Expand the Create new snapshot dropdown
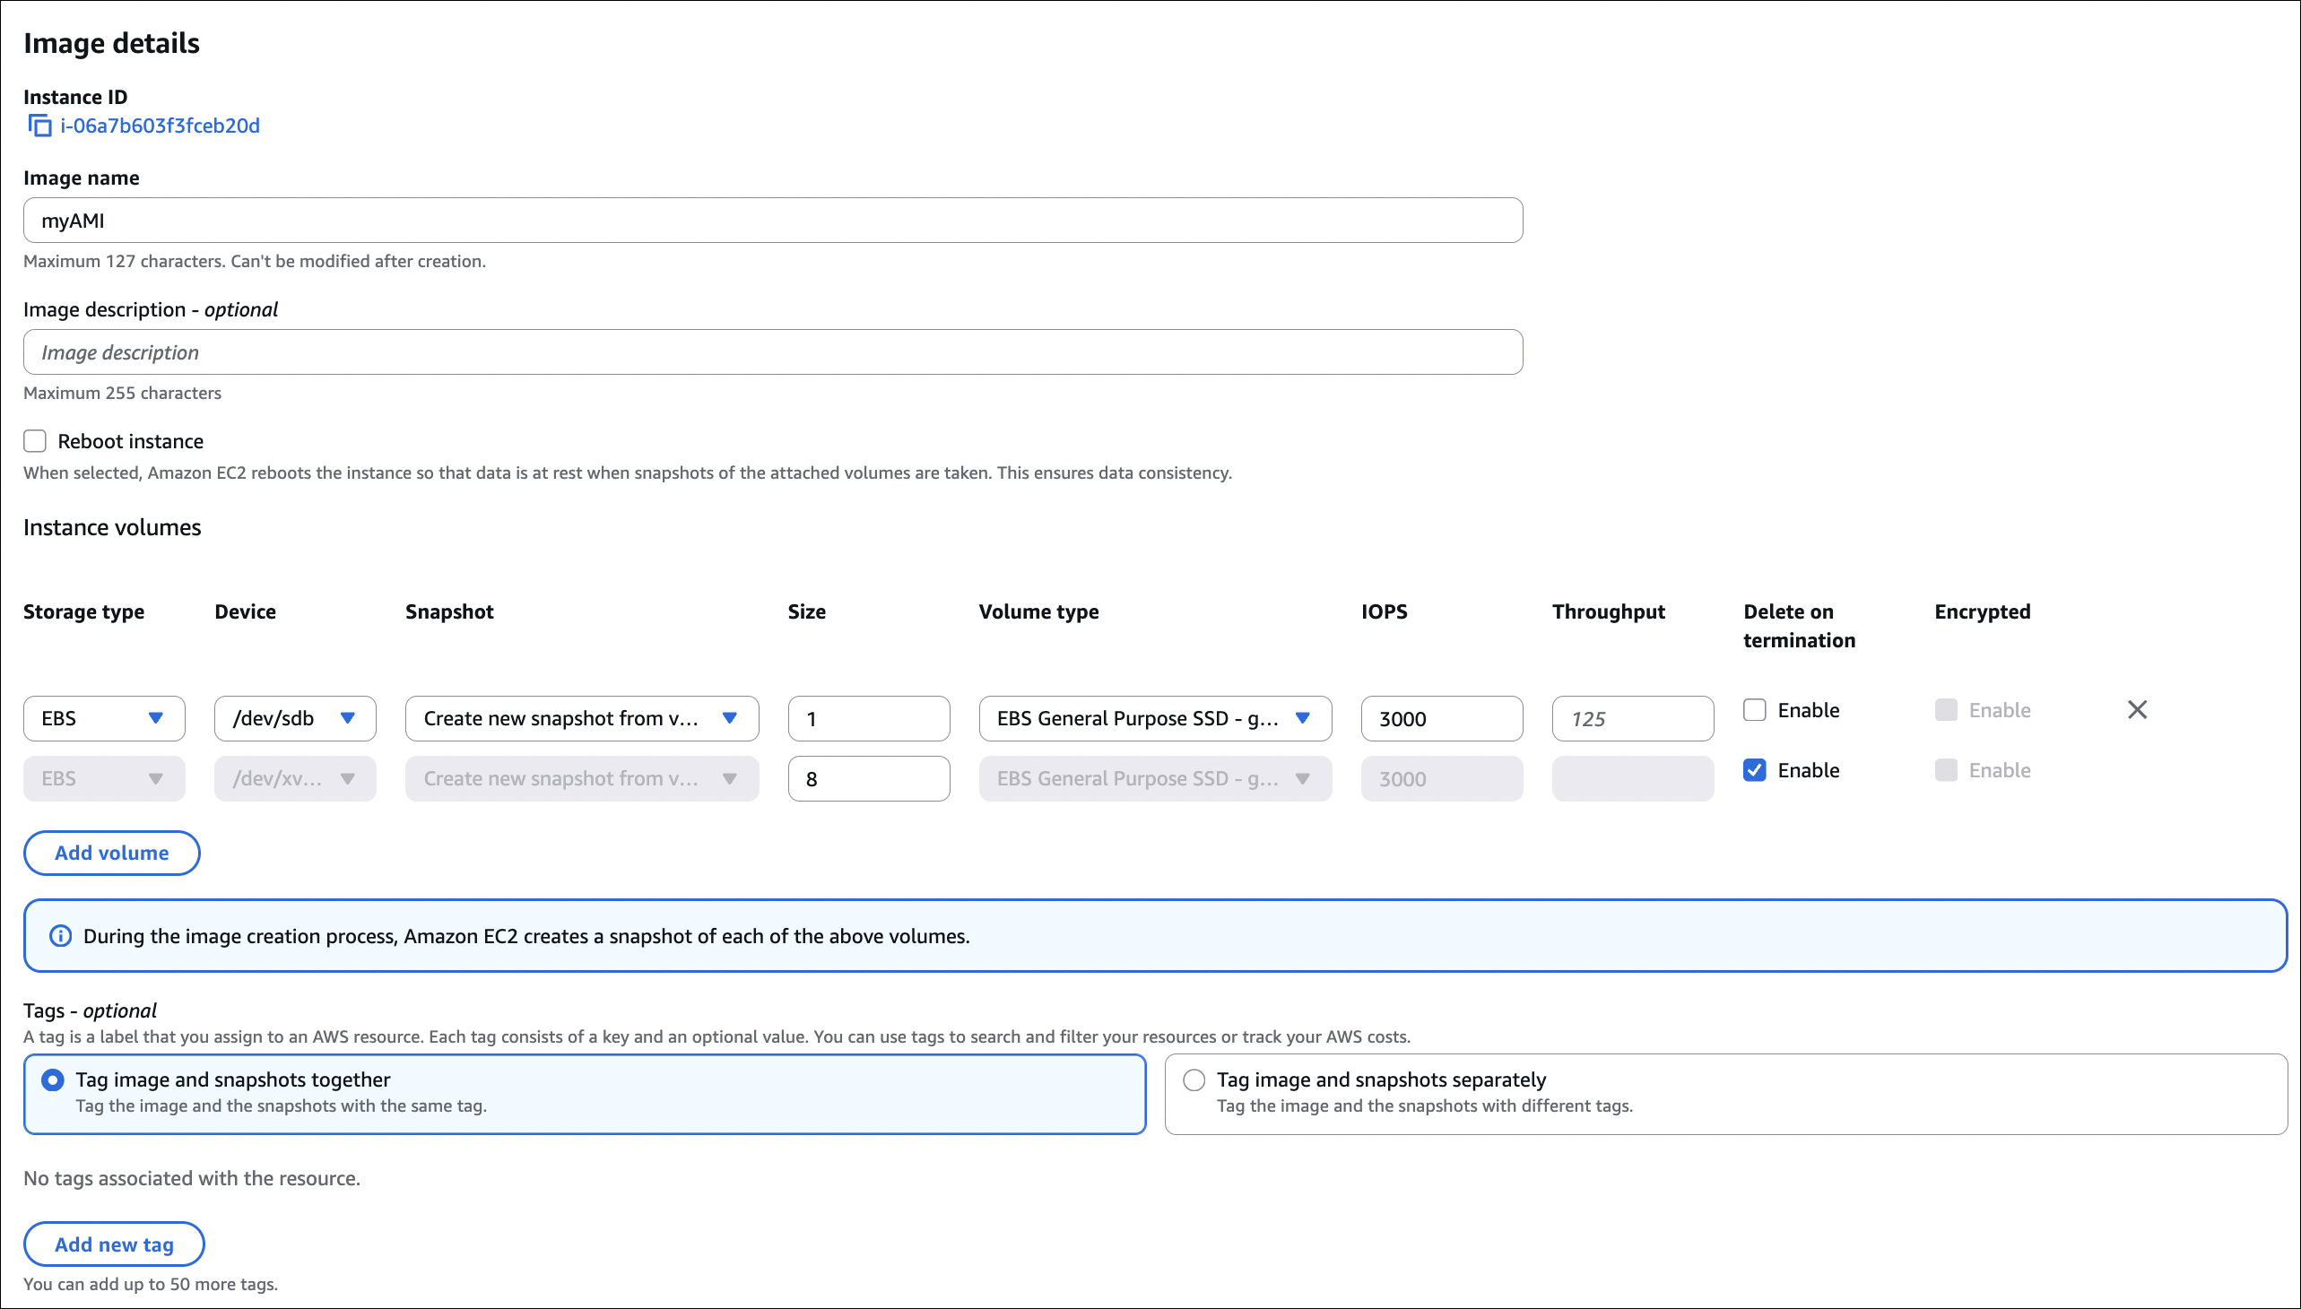The height and width of the screenshot is (1309, 2301). (x=581, y=718)
